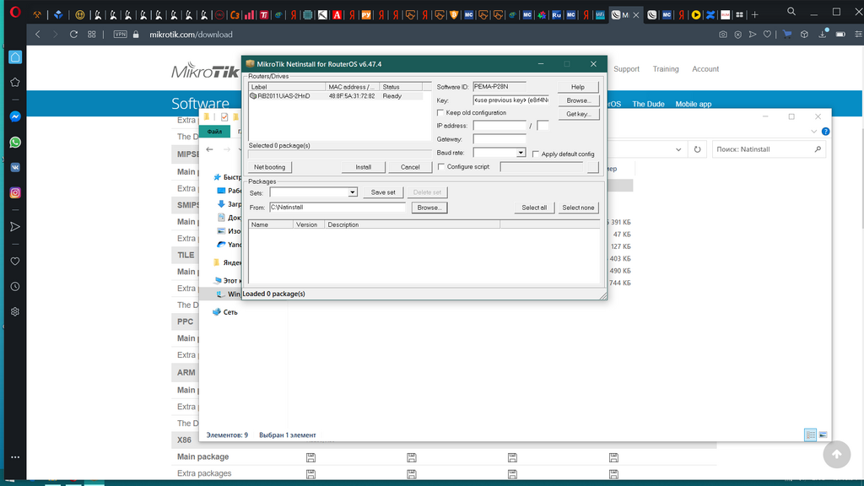Click the Opera main menu logo

15,12
